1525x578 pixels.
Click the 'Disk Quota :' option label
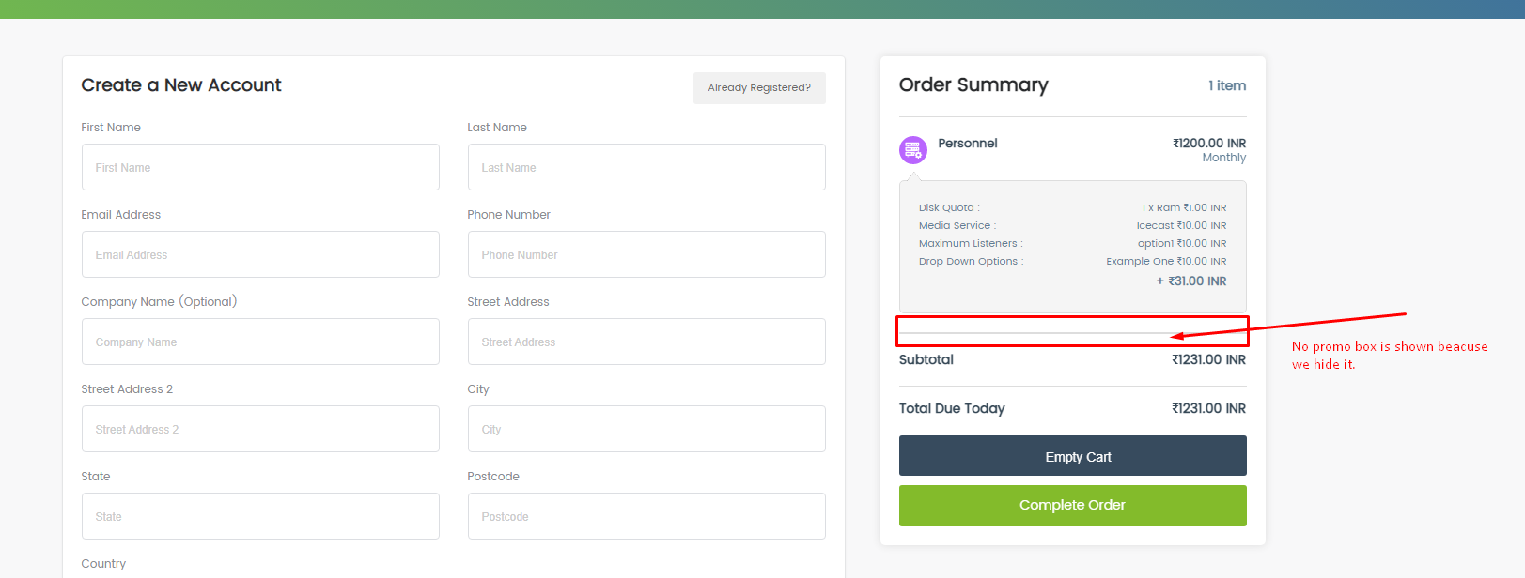(949, 208)
